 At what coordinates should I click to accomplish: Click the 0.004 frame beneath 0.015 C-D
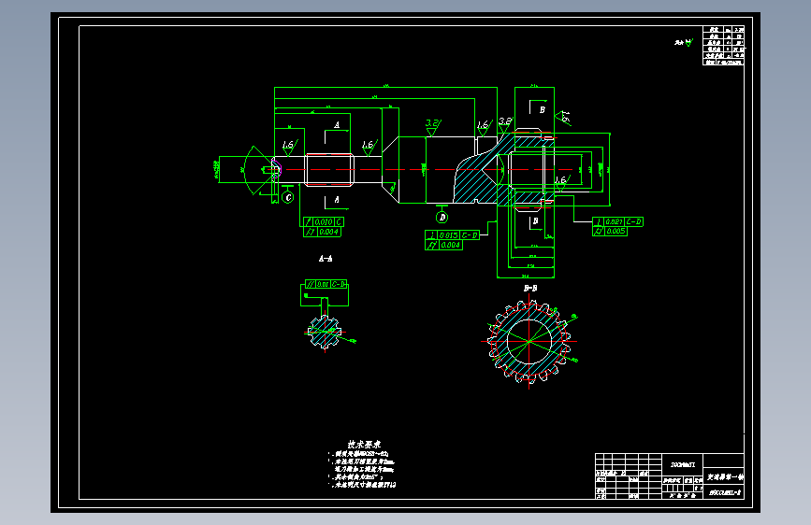[443, 245]
